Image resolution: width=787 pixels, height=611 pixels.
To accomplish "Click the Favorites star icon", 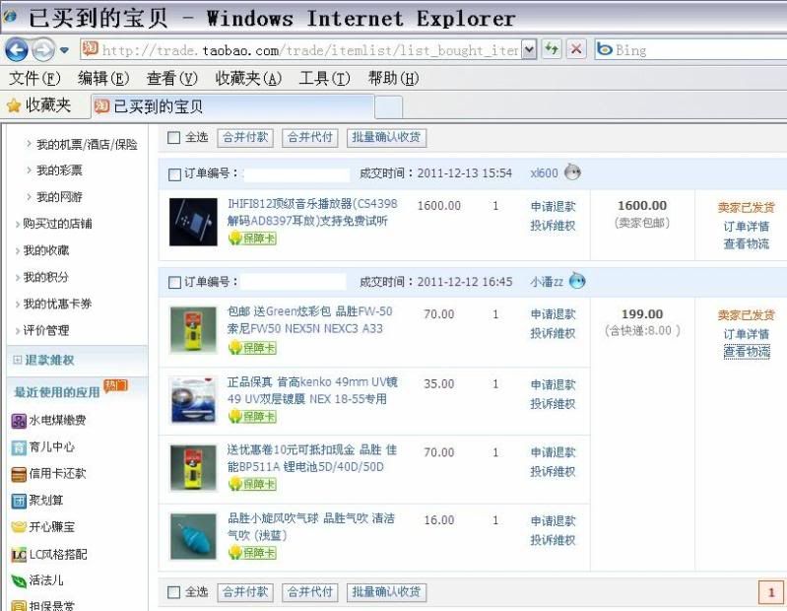I will coord(14,105).
